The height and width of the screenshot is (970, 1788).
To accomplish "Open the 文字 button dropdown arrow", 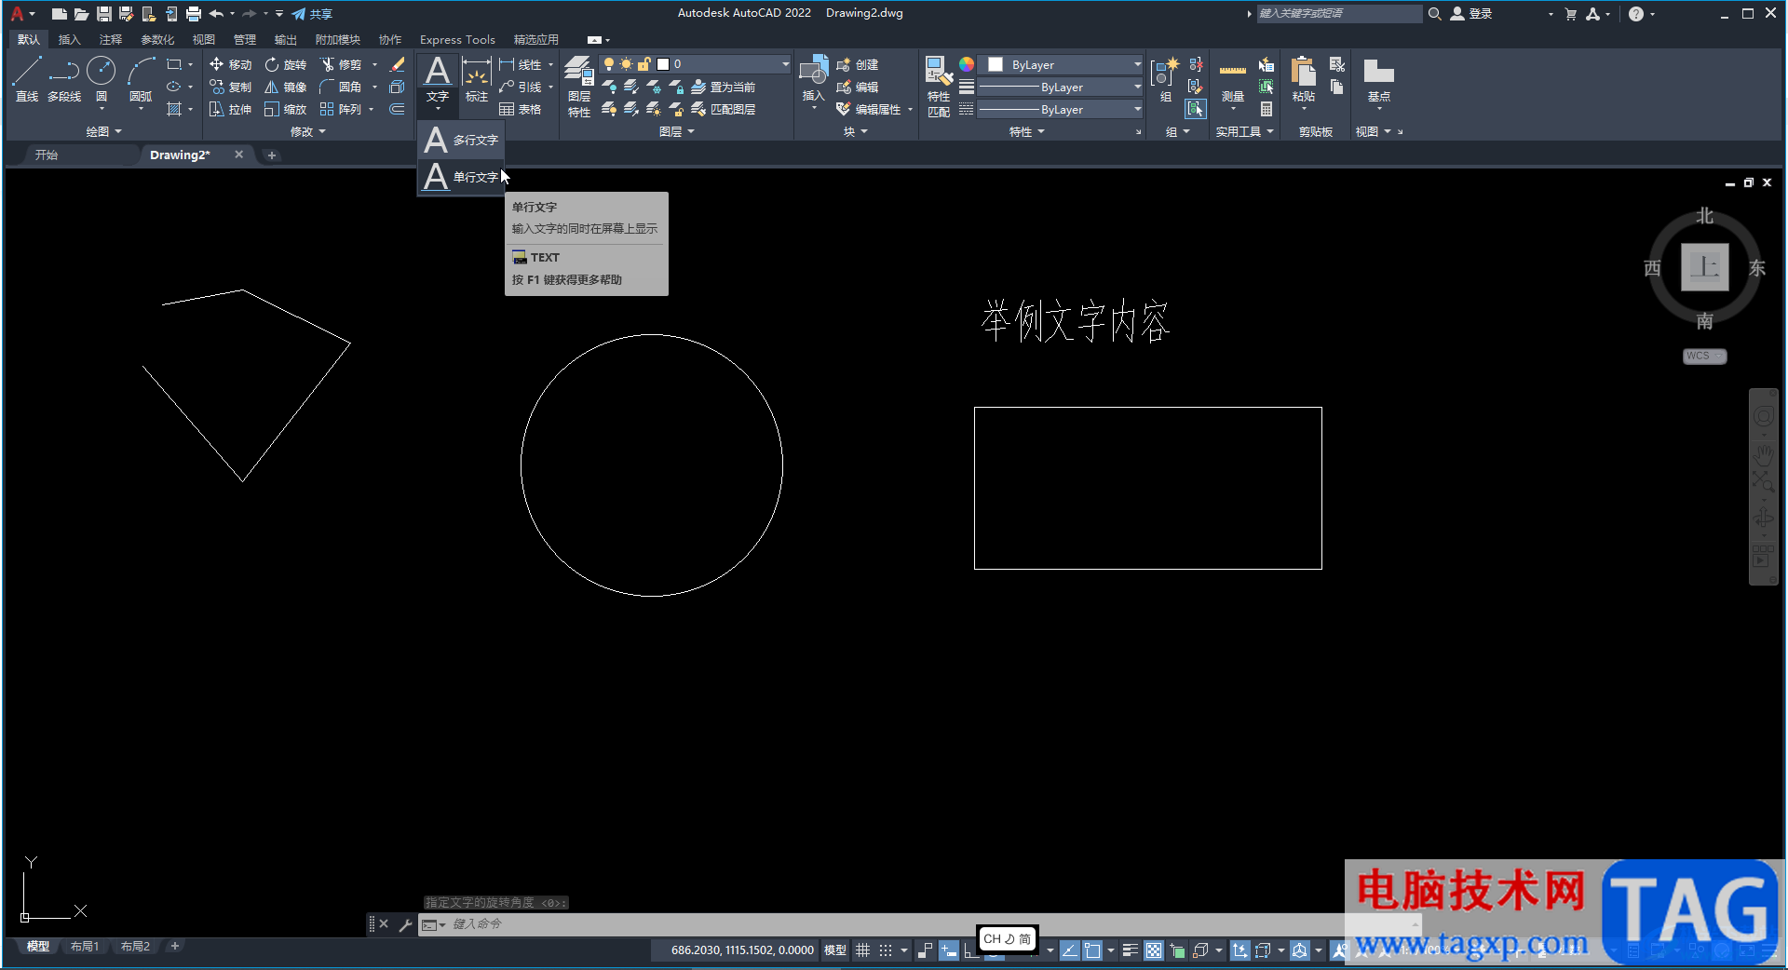I will pos(437,109).
